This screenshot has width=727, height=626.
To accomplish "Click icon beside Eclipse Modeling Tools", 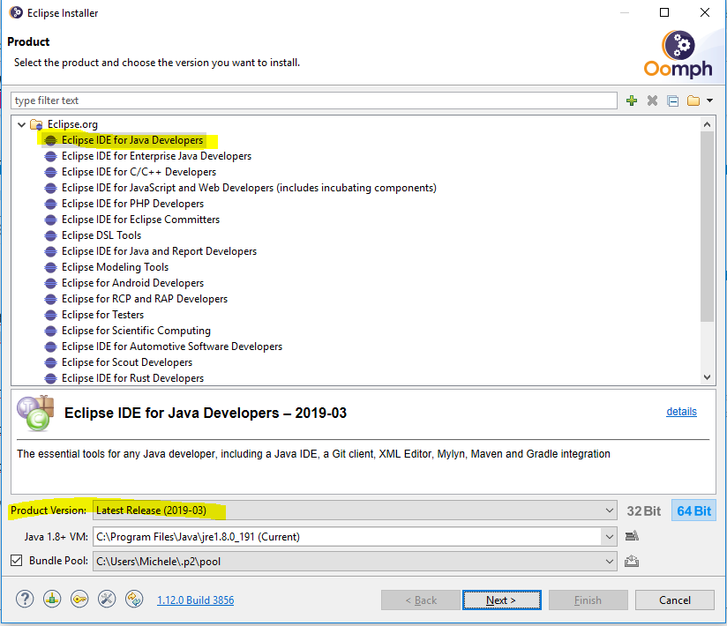I will (x=50, y=267).
